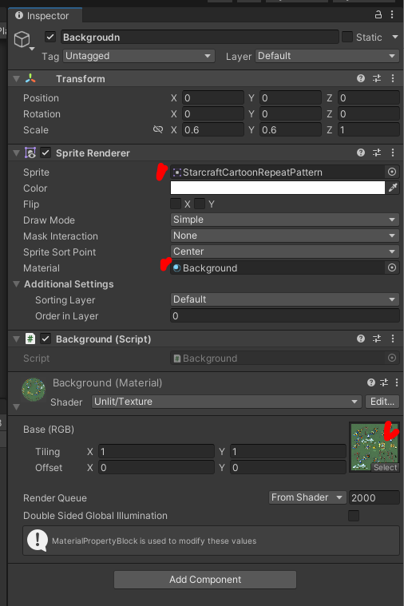This screenshot has width=404, height=606.
Task: Collapse the Background (Script) component
Action: tap(16, 339)
